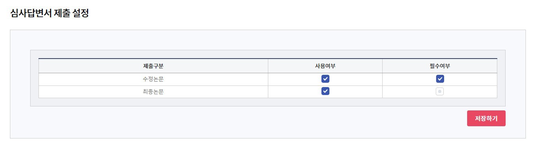Click the blank area right of the page heading
535x148 pixels.
[310, 13]
